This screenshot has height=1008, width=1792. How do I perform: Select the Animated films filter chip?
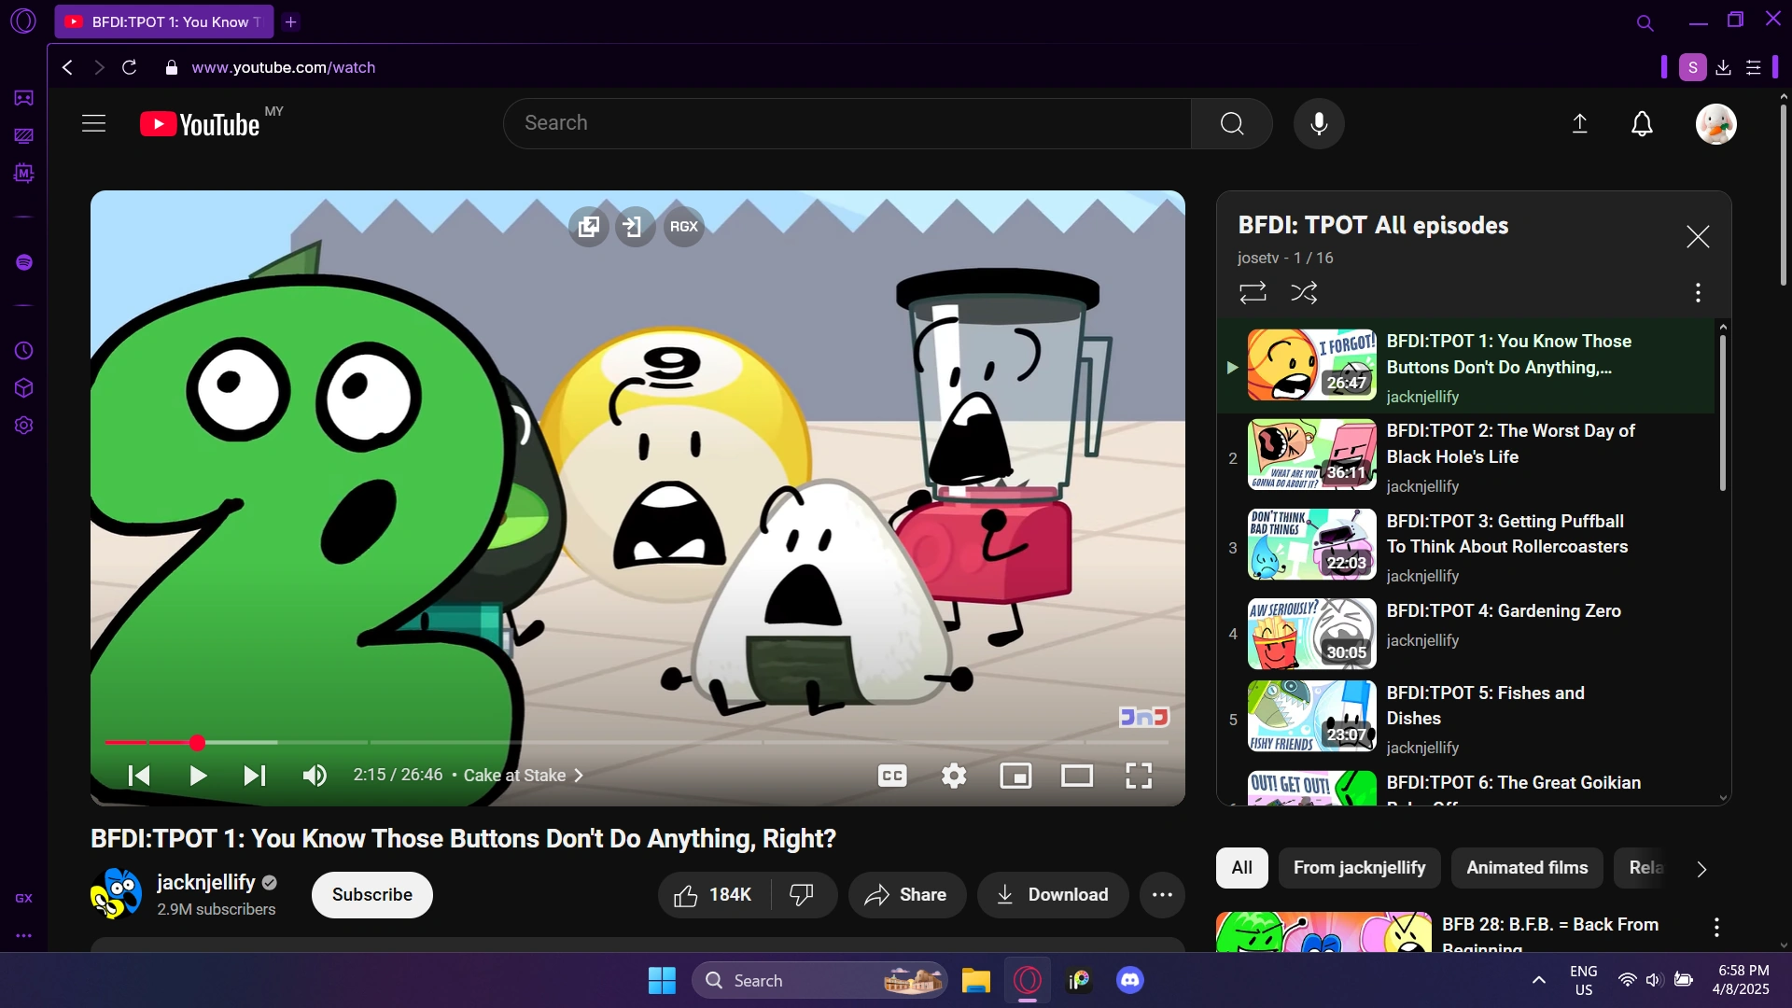(x=1527, y=868)
